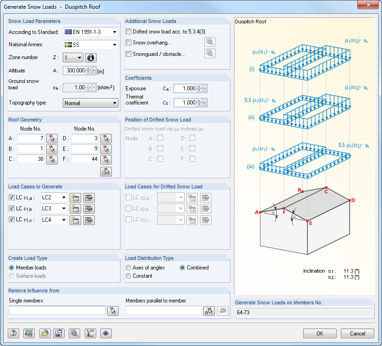The height and width of the screenshot is (346, 382).
Task: Enable the Drifted snow load acc. to 5.3.4(3) checkbox
Action: tap(129, 31)
